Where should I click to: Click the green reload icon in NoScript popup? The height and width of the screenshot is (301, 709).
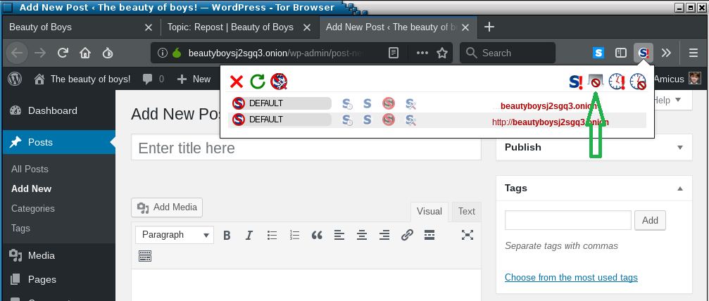click(x=258, y=82)
